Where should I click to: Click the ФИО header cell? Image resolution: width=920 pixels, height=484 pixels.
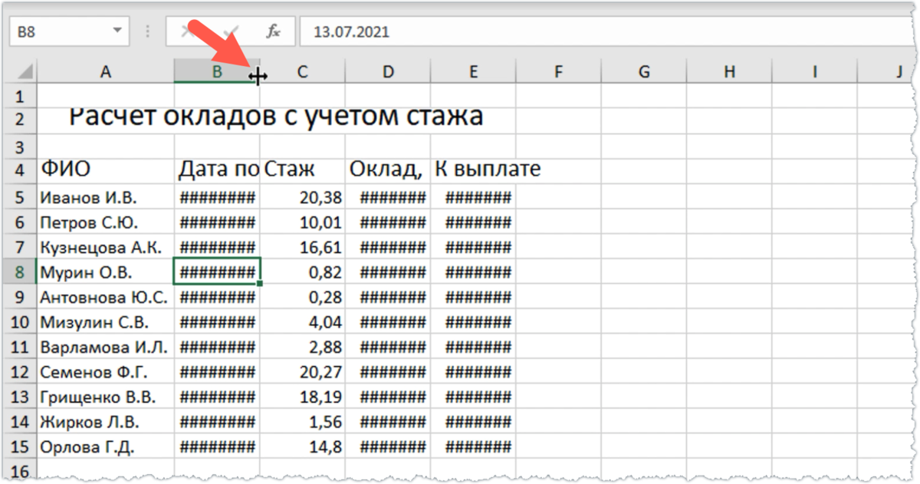107,168
